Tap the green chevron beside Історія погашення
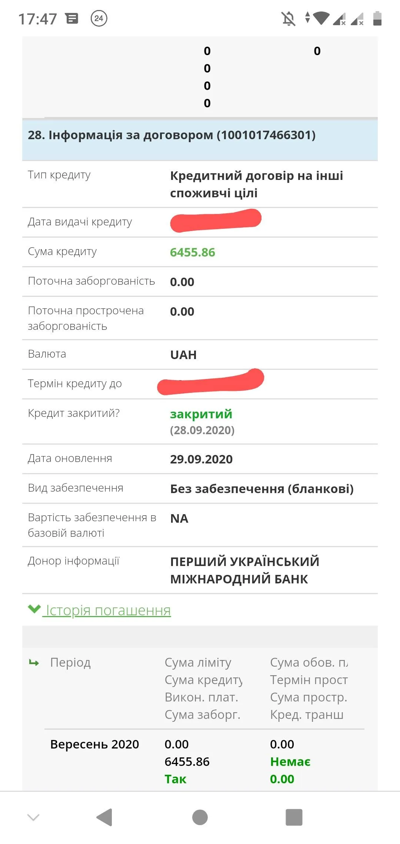Screen dimensions: 400x844 pyautogui.click(x=34, y=609)
